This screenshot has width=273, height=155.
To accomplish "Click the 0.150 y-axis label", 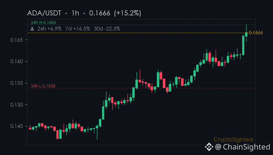I will 17,105.
